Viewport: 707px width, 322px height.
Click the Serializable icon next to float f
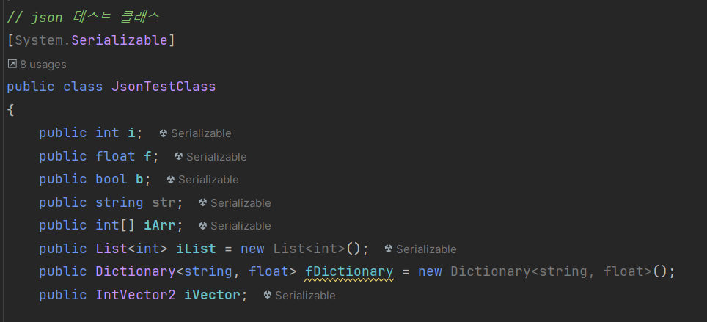pyautogui.click(x=179, y=156)
